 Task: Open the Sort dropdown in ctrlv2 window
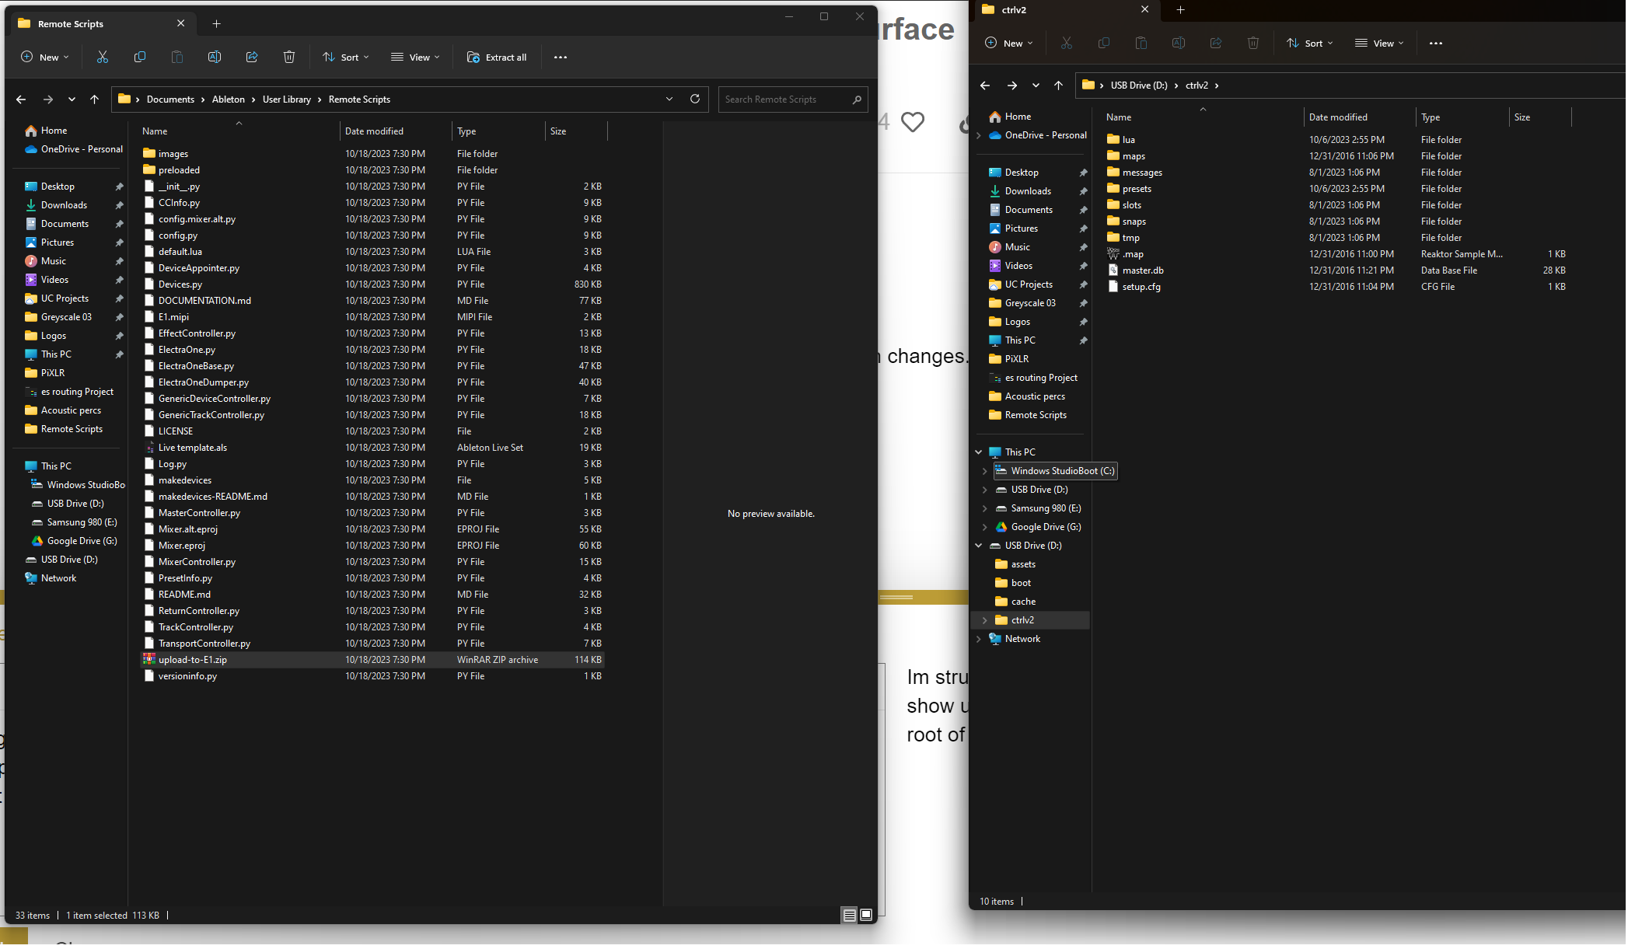coord(1309,44)
